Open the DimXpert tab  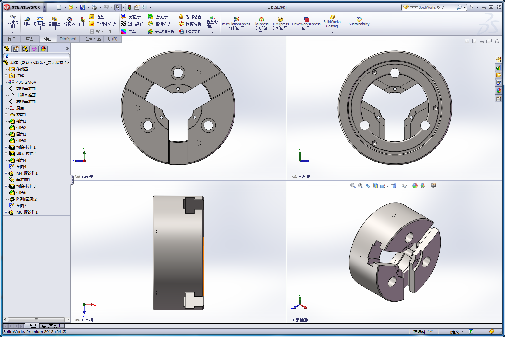click(x=68, y=39)
